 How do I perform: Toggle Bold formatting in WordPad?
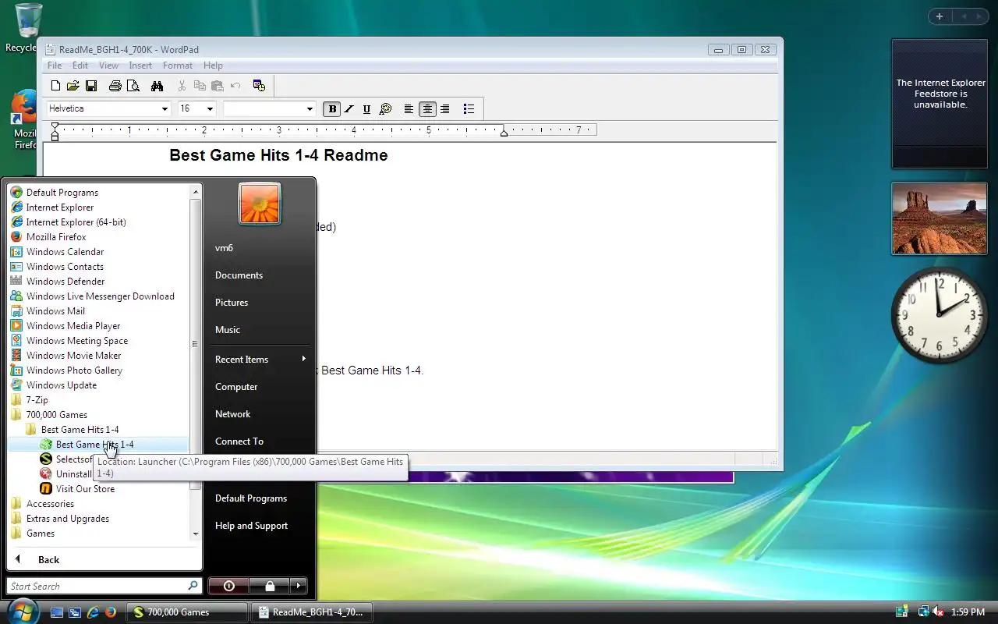(x=332, y=109)
